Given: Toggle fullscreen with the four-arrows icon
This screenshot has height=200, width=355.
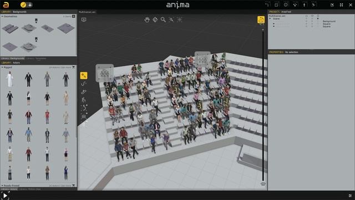Looking at the screenshot, I should coord(342,5).
